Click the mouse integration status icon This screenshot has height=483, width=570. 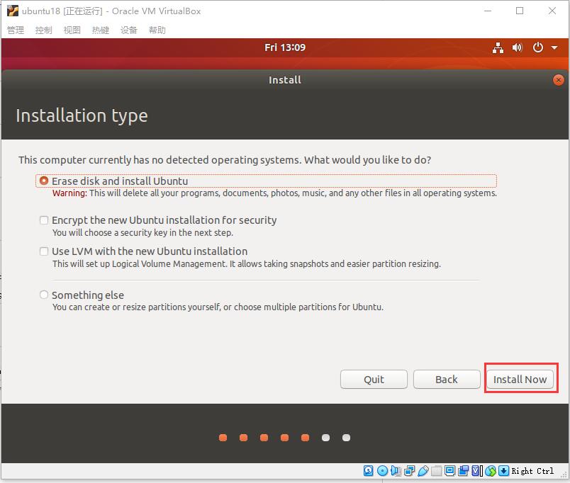[491, 471]
